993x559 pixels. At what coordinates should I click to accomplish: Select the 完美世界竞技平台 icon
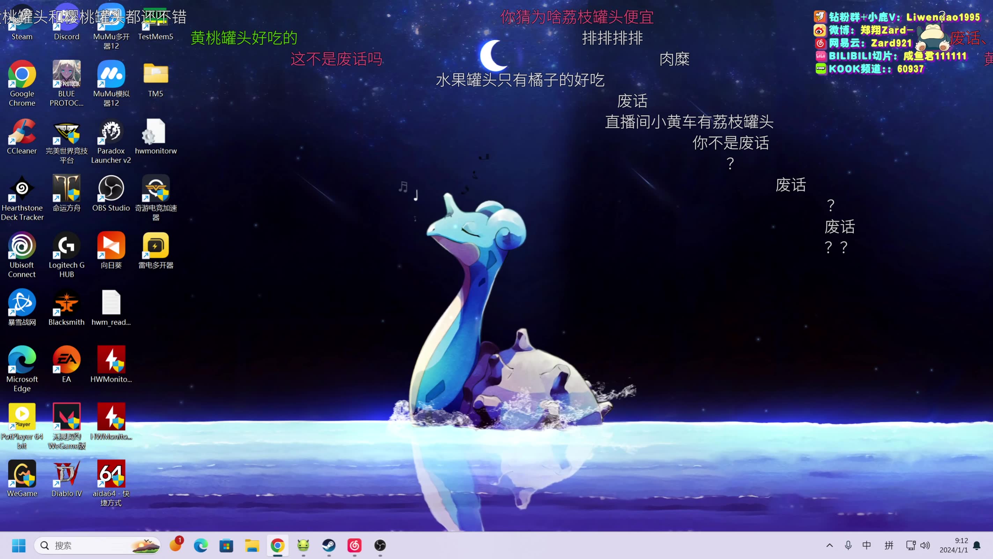67,140
